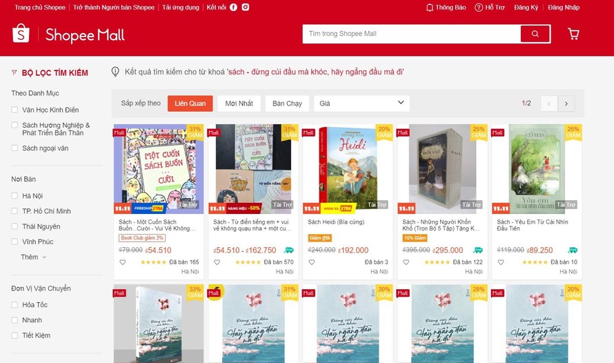Switch to the Mới Nhất sort tab
This screenshot has width=614, height=363.
click(x=239, y=104)
